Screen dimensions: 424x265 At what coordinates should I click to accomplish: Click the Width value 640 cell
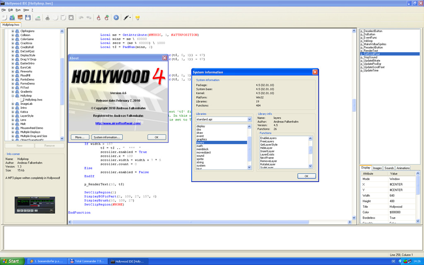tap(402, 195)
